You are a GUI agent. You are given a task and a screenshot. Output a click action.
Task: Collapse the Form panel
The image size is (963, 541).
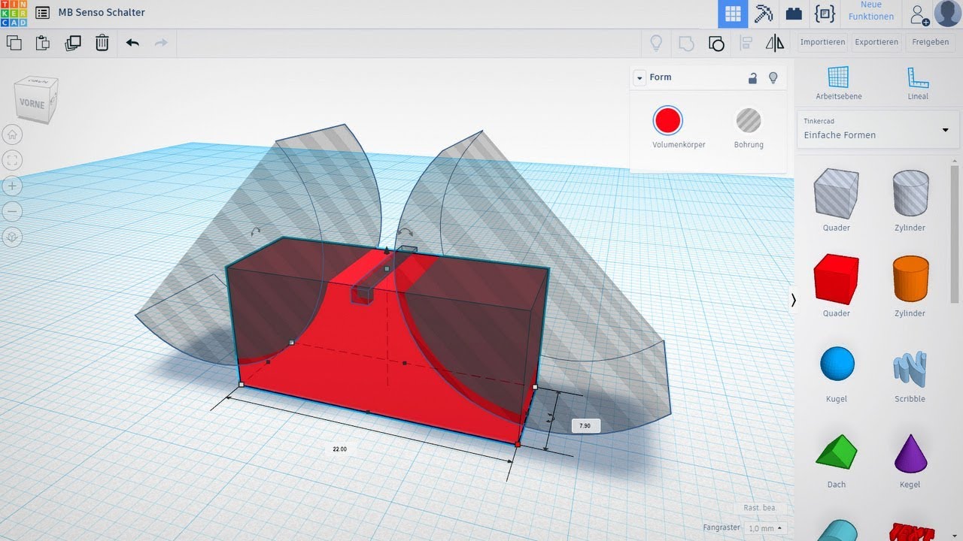point(639,77)
